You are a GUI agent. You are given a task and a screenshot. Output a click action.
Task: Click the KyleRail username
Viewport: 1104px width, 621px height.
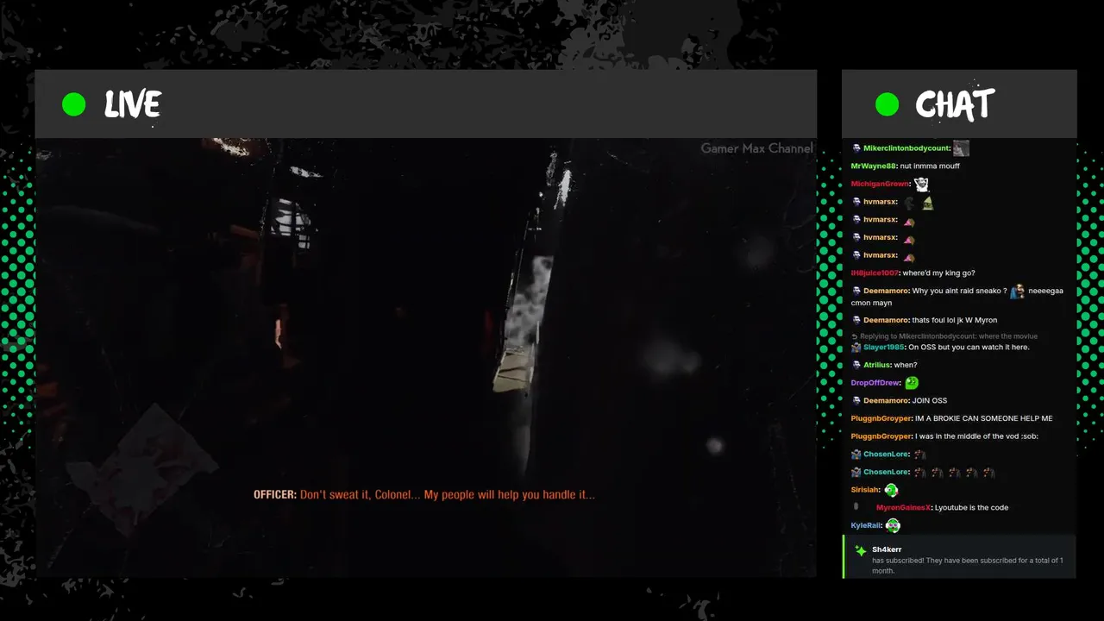pos(866,525)
